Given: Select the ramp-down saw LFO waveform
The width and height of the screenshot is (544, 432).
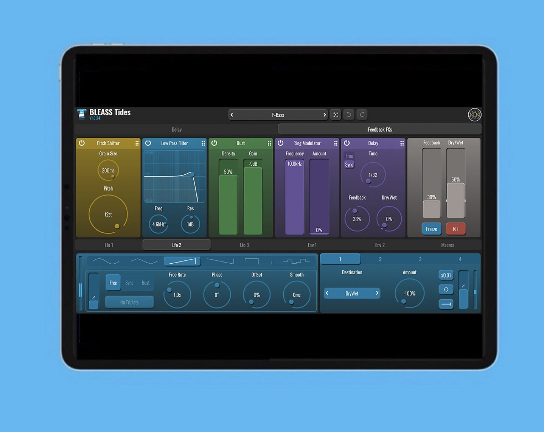Looking at the screenshot, I should [220, 261].
